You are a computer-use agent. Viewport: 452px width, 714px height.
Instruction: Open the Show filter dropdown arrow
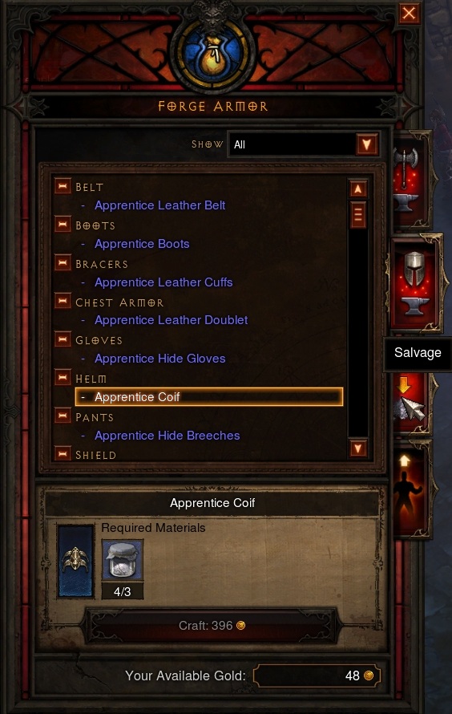[367, 144]
